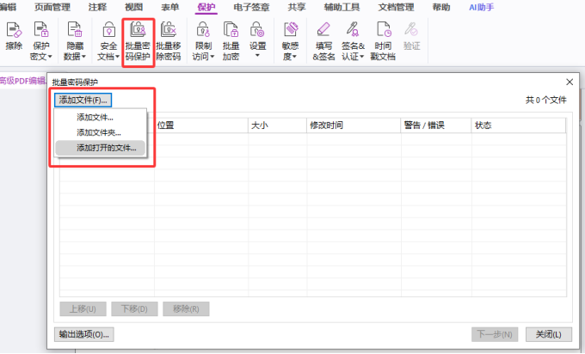Expand the 保护密文 dropdown
The height and width of the screenshot is (354, 585).
pyautogui.click(x=41, y=41)
